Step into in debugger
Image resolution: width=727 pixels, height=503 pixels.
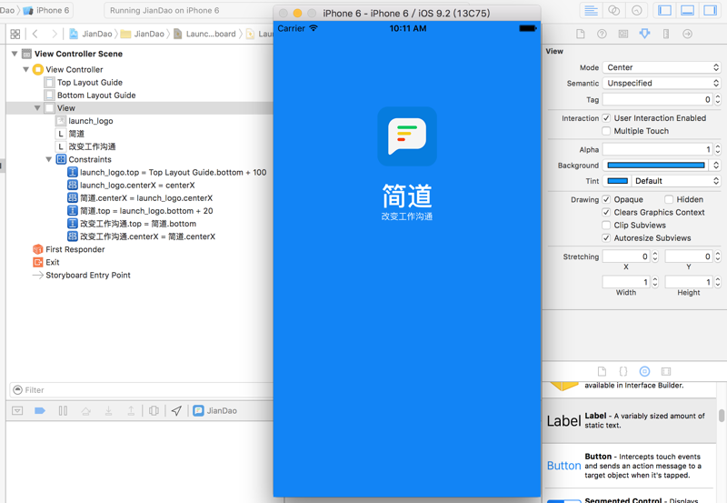pos(108,410)
